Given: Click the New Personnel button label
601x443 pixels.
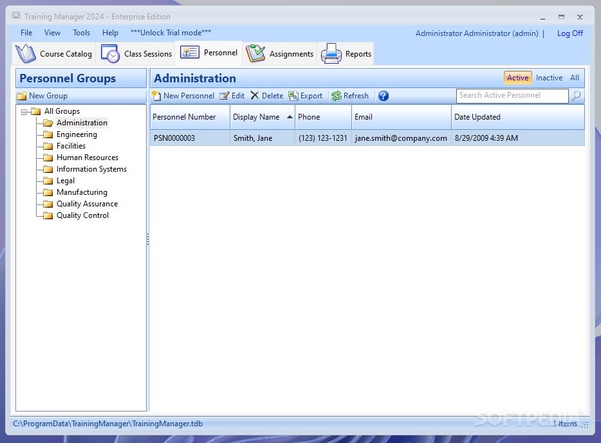Looking at the screenshot, I should [189, 96].
